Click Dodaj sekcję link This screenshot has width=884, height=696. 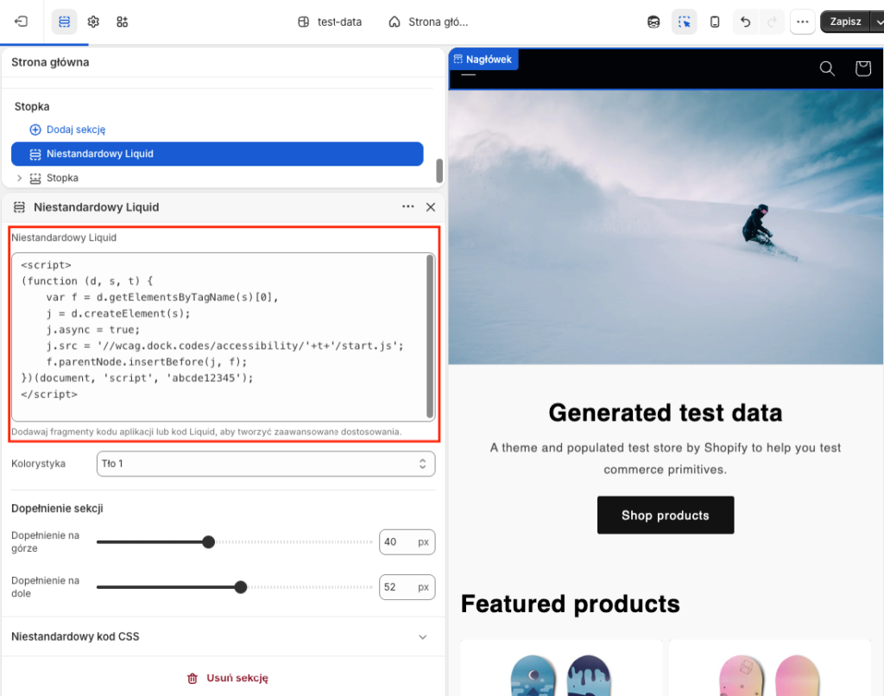[x=76, y=130]
